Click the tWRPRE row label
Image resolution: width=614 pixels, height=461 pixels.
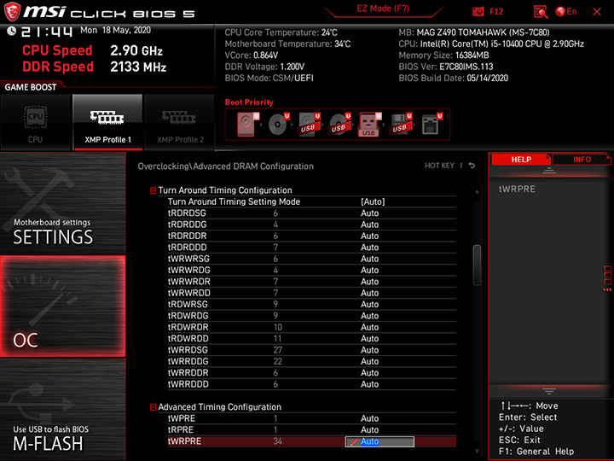click(x=184, y=441)
